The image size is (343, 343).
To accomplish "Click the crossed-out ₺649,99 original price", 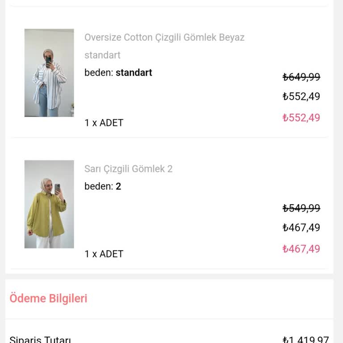I will (301, 77).
